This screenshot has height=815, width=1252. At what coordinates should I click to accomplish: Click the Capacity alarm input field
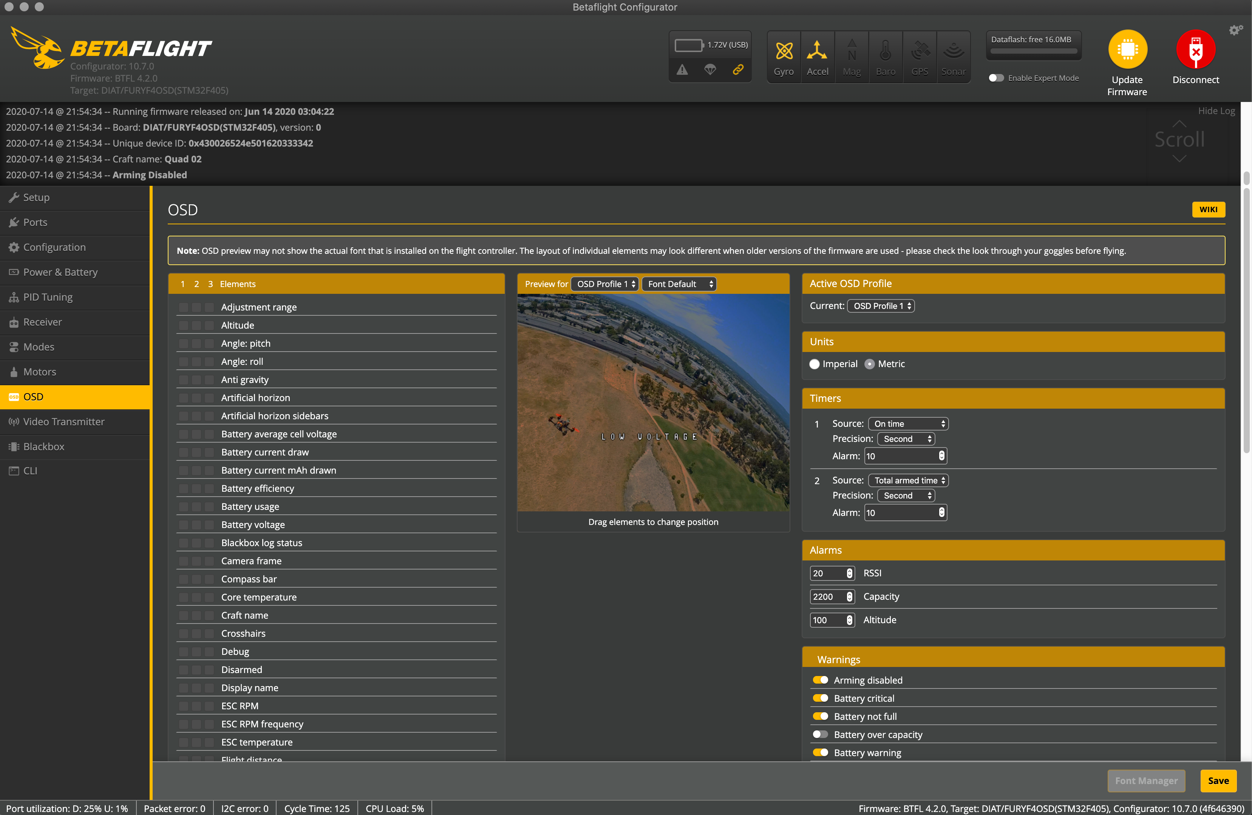(827, 597)
